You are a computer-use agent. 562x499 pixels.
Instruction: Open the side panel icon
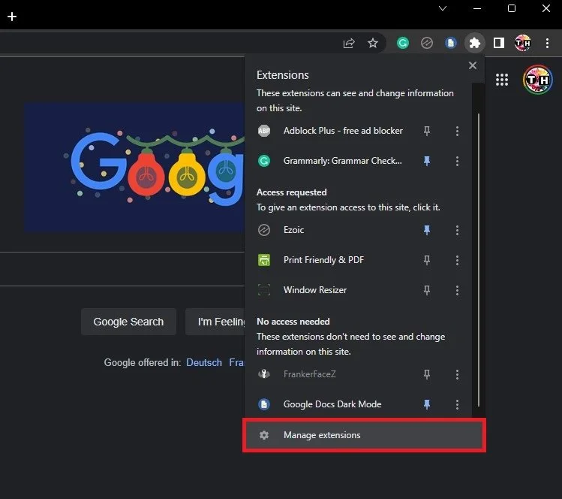coord(498,43)
